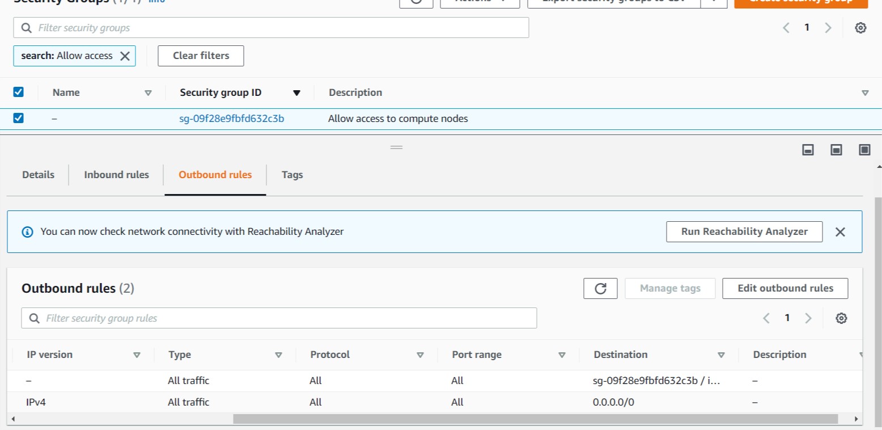Deselect the sg-09f28e9fbfd632c3b row checkbox

[x=19, y=118]
